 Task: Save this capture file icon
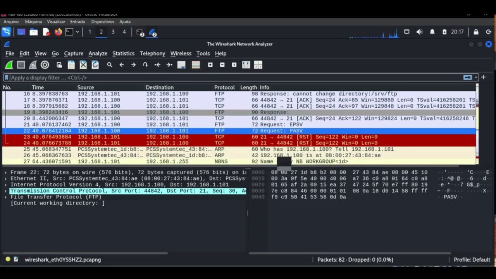click(71, 65)
